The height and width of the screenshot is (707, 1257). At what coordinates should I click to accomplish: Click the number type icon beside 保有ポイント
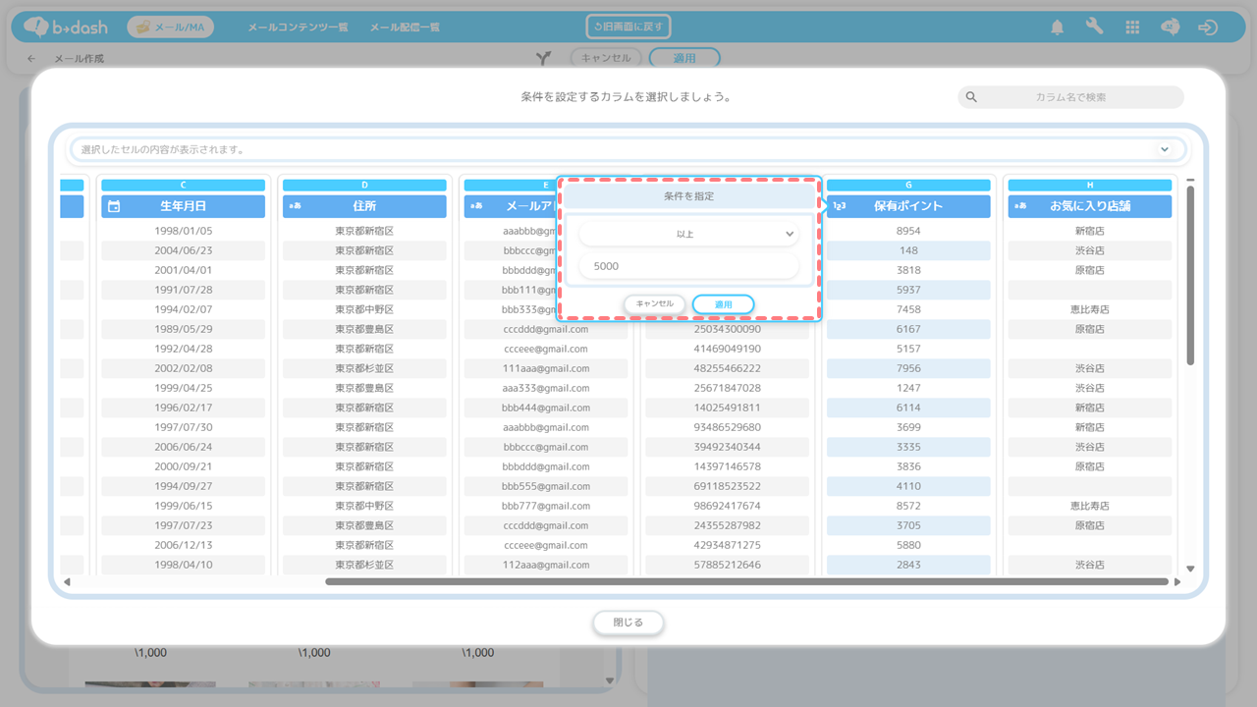click(840, 206)
